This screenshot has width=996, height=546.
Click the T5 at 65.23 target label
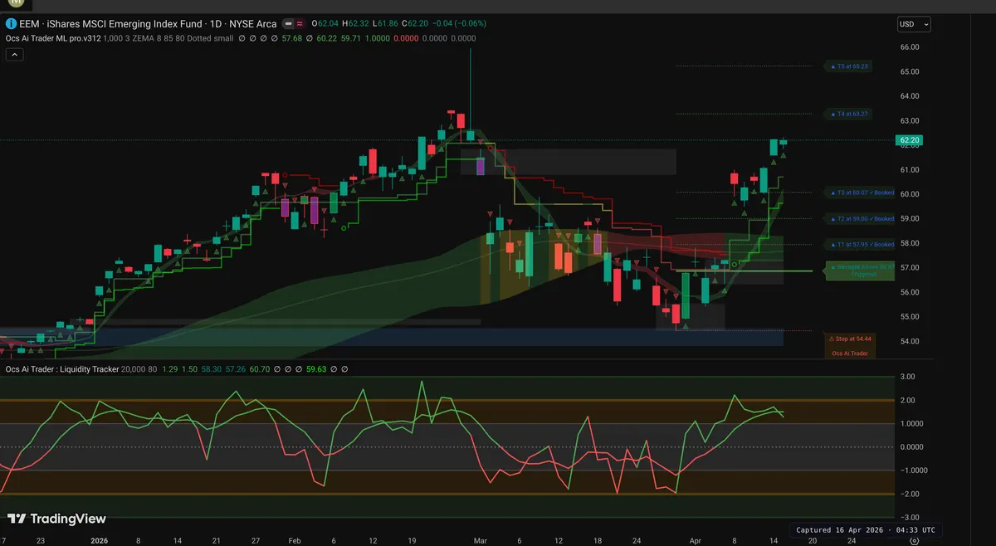(850, 66)
